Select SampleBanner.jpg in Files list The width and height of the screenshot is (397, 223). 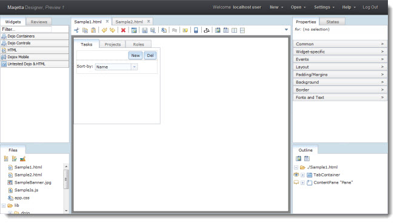click(33, 182)
